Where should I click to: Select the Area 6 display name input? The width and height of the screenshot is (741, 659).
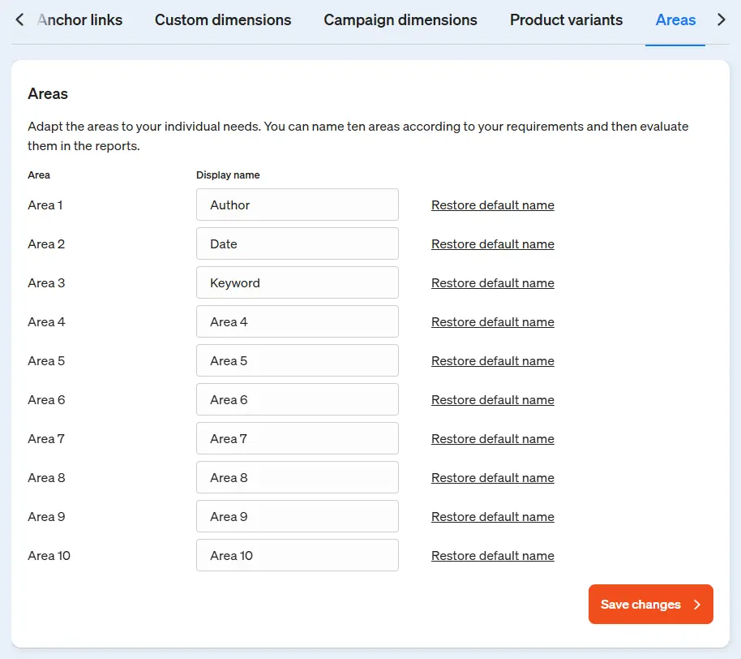click(298, 399)
